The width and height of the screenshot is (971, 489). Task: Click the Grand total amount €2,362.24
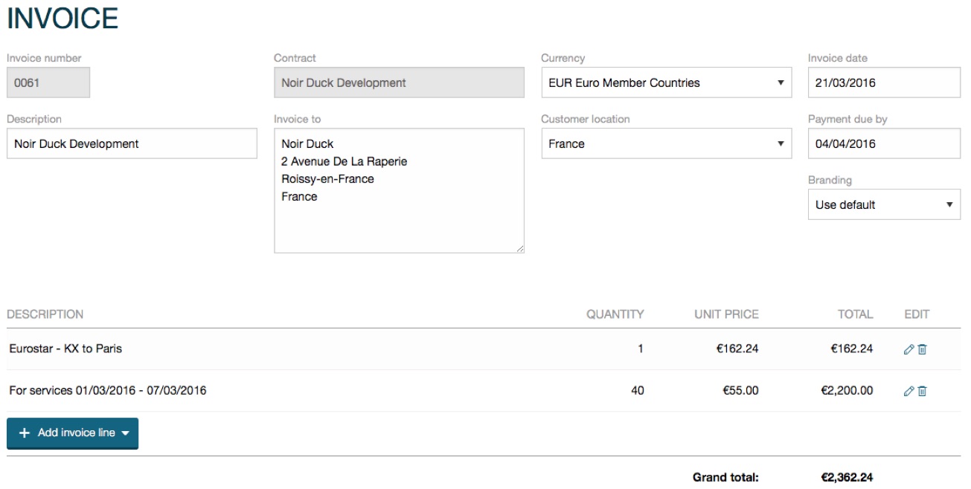click(847, 477)
